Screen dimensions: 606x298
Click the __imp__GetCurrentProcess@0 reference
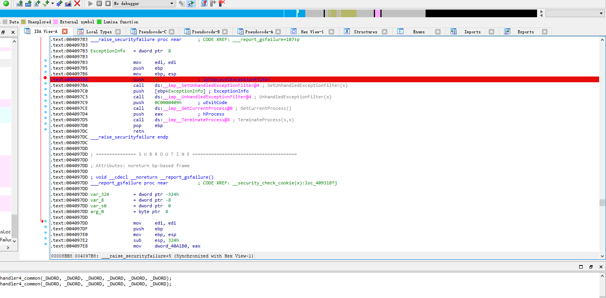198,108
